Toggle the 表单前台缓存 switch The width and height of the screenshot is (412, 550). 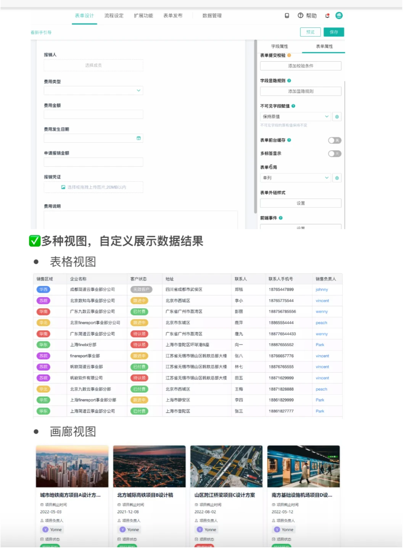(x=335, y=141)
